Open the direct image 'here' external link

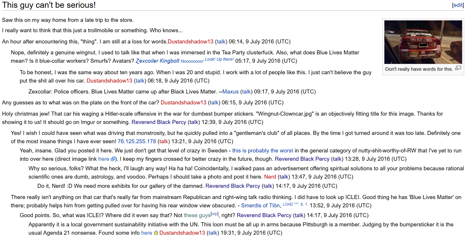104,159
